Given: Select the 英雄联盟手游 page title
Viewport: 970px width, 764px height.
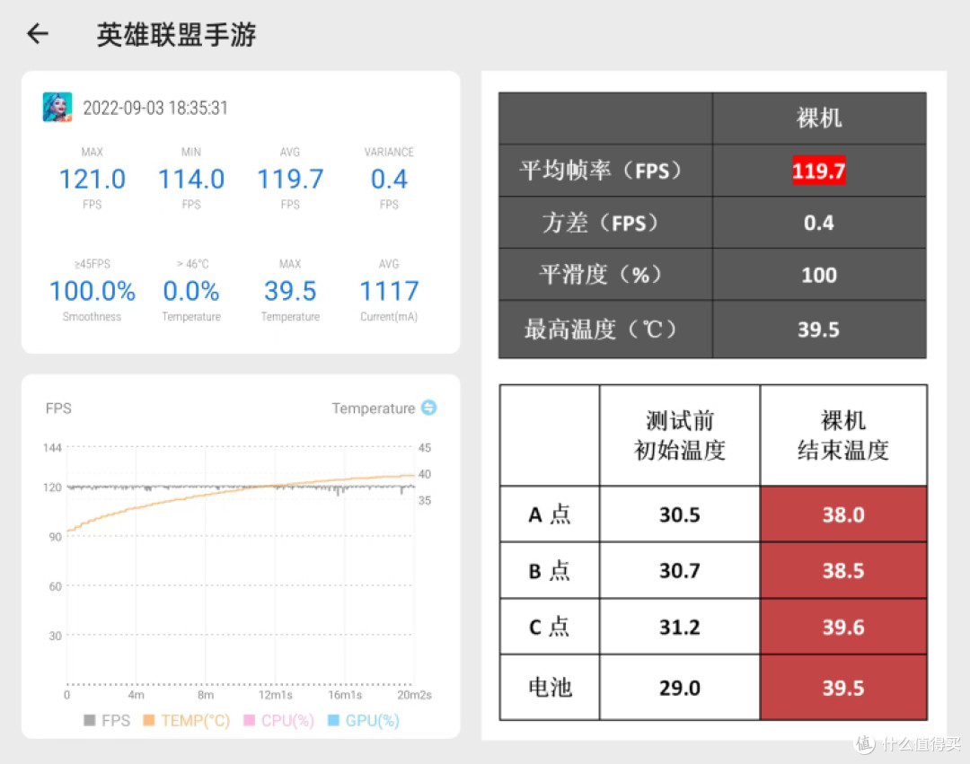Looking at the screenshot, I should click(x=176, y=35).
